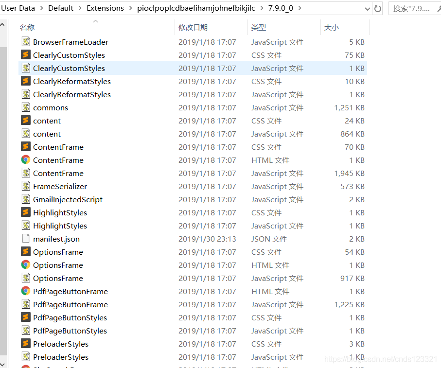Click the 1,945 KB size cell

click(349, 173)
